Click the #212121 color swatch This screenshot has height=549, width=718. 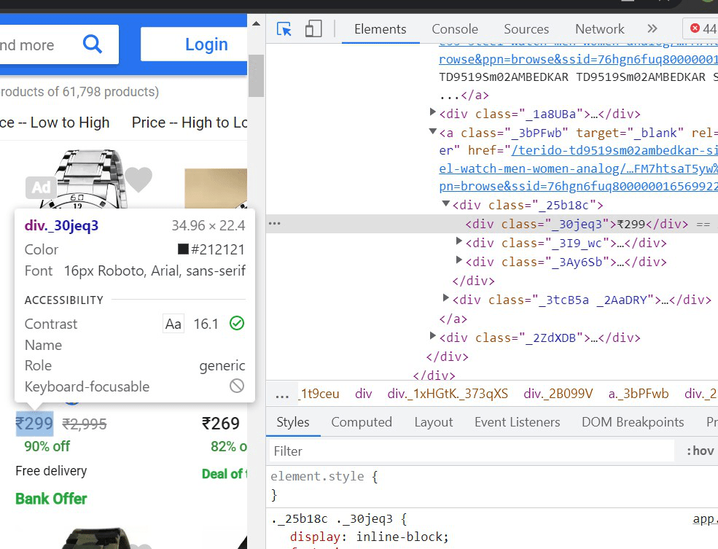click(183, 249)
